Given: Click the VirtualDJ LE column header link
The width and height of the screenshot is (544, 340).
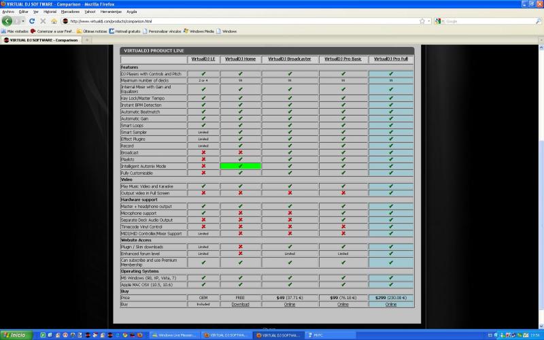Looking at the screenshot, I should (203, 59).
